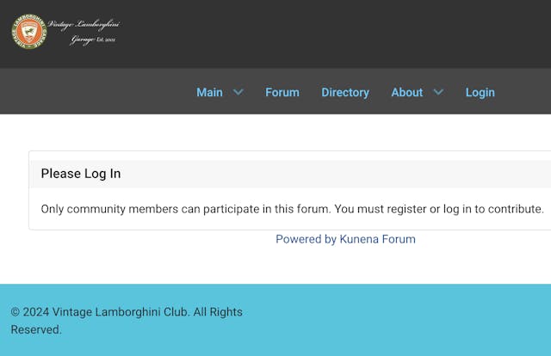Select the About menu item
Screen dimensions: 551x356
coord(407,92)
